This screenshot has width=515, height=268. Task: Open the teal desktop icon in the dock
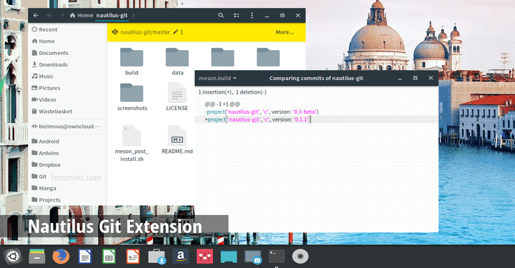229,257
